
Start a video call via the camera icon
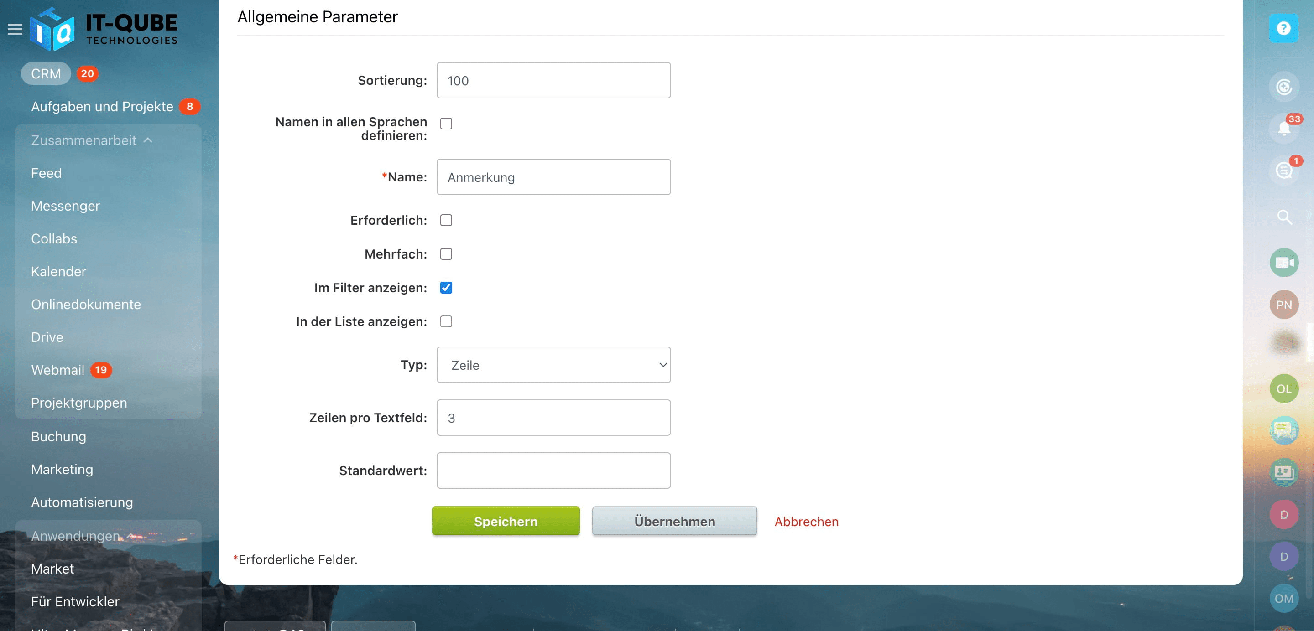coord(1284,263)
